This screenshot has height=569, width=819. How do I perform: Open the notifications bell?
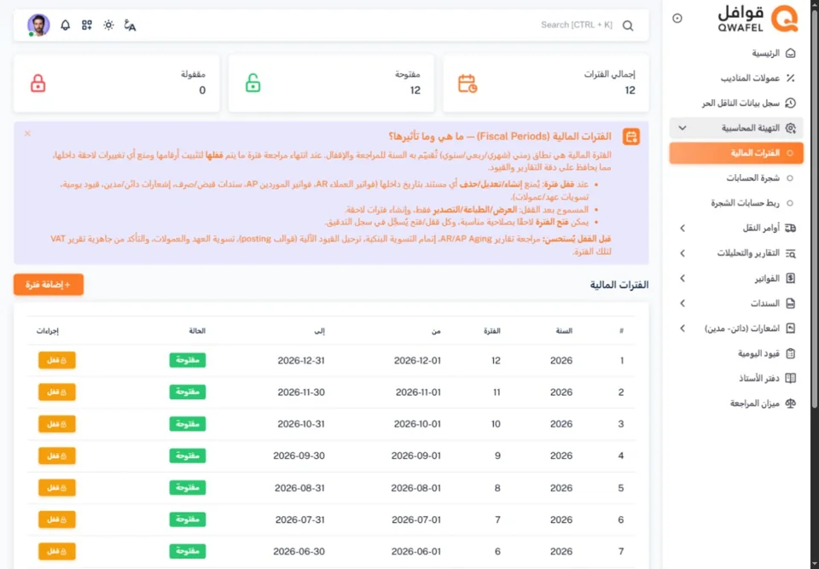[x=66, y=25]
